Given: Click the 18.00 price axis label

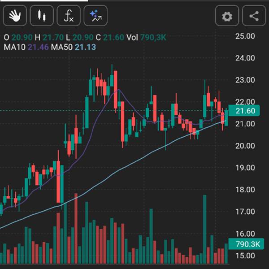Looking at the screenshot, I should pyautogui.click(x=245, y=190).
